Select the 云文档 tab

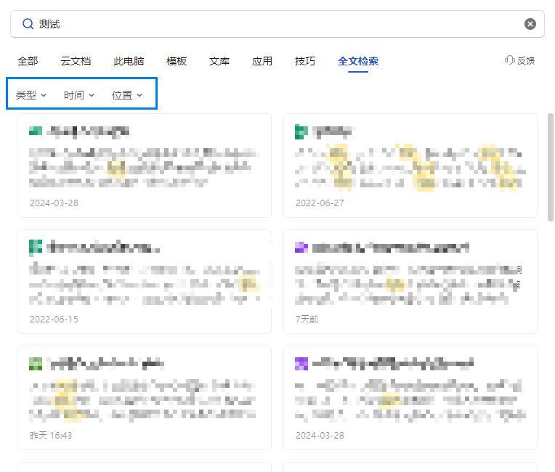coord(76,61)
